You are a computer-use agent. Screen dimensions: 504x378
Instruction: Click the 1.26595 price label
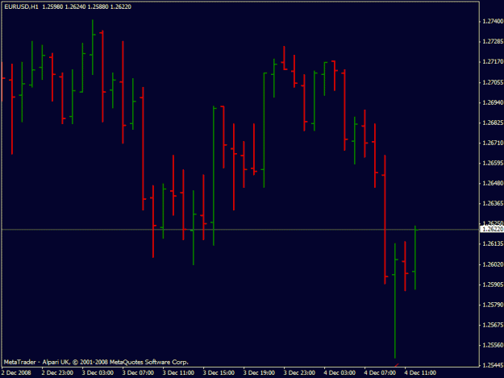click(x=493, y=163)
